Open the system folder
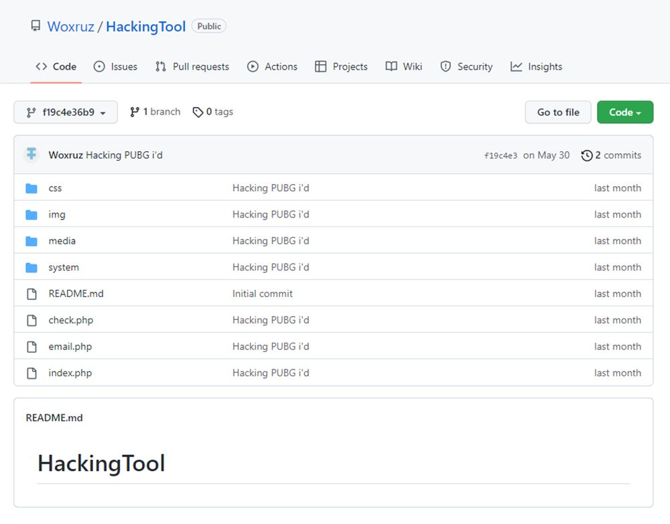This screenshot has height=524, width=670. [x=64, y=267]
